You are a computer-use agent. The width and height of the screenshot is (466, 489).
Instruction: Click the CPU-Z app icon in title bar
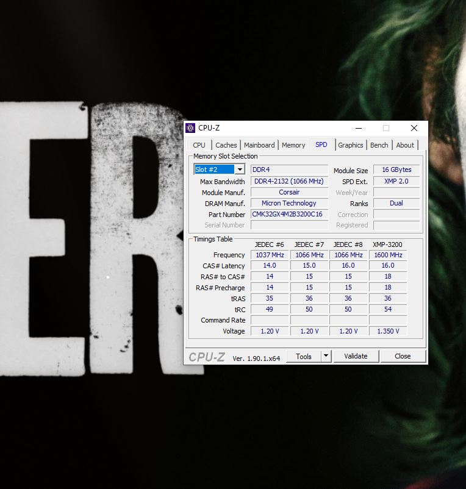coord(190,128)
